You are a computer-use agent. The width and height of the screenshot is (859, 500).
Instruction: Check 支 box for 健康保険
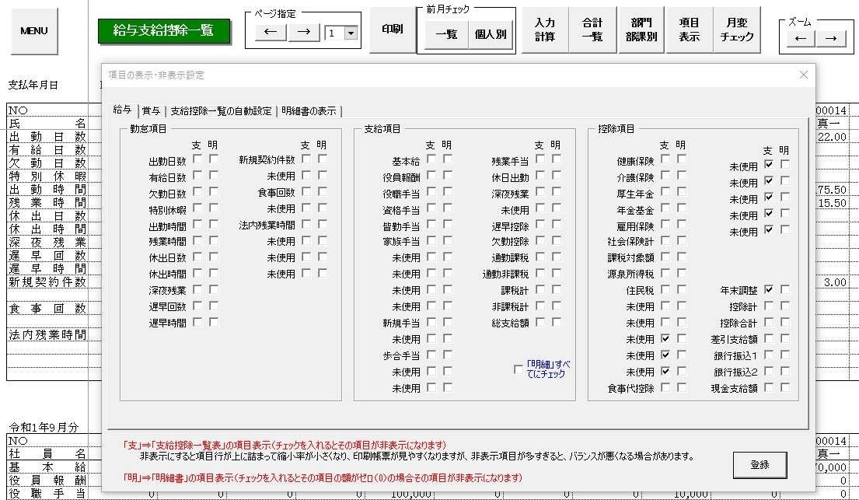[665, 159]
